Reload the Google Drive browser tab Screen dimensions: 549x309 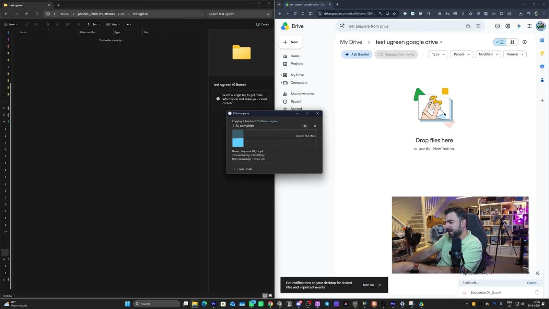pos(295,14)
